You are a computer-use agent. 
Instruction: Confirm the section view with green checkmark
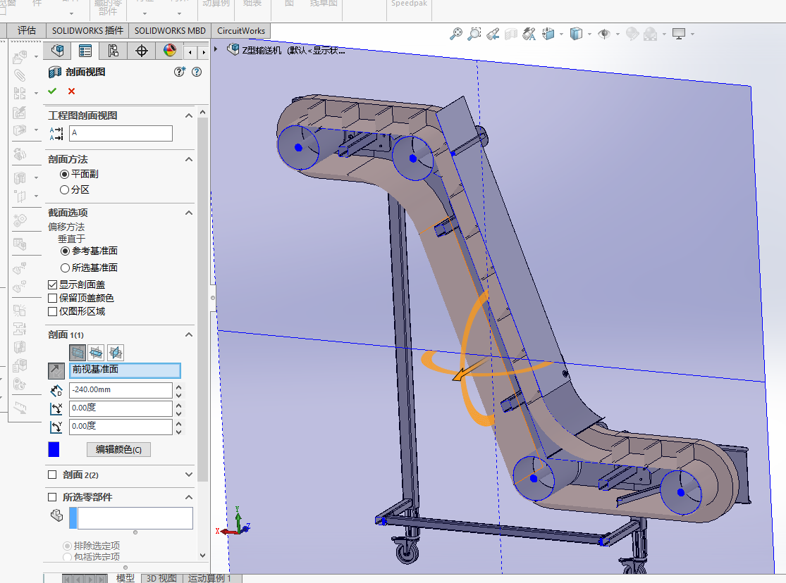[52, 91]
